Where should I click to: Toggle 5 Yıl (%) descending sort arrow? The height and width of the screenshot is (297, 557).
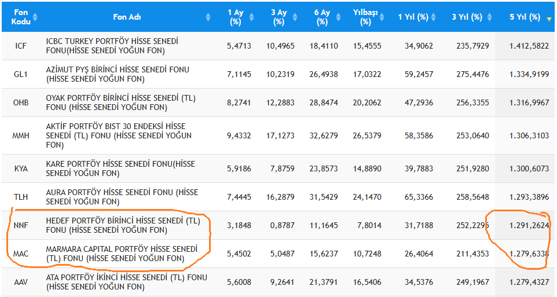point(549,19)
